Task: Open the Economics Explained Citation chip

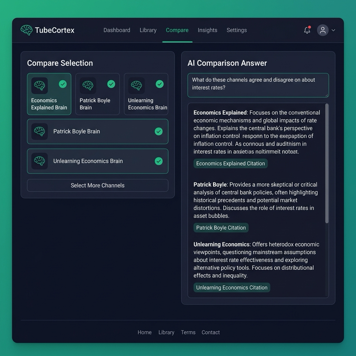Action: [x=230, y=163]
